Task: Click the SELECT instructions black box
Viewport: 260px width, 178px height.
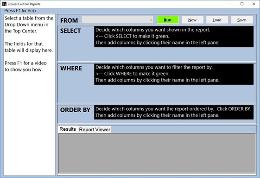Action: [174, 37]
